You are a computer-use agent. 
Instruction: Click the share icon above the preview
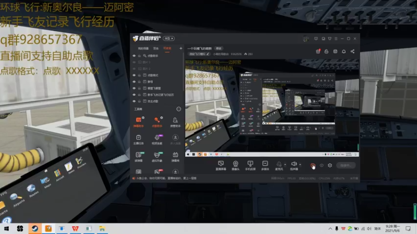[352, 51]
